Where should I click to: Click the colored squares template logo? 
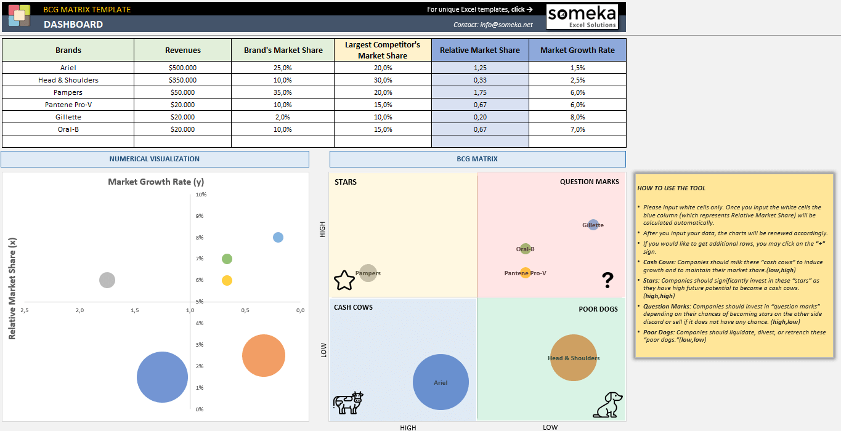tap(20, 17)
